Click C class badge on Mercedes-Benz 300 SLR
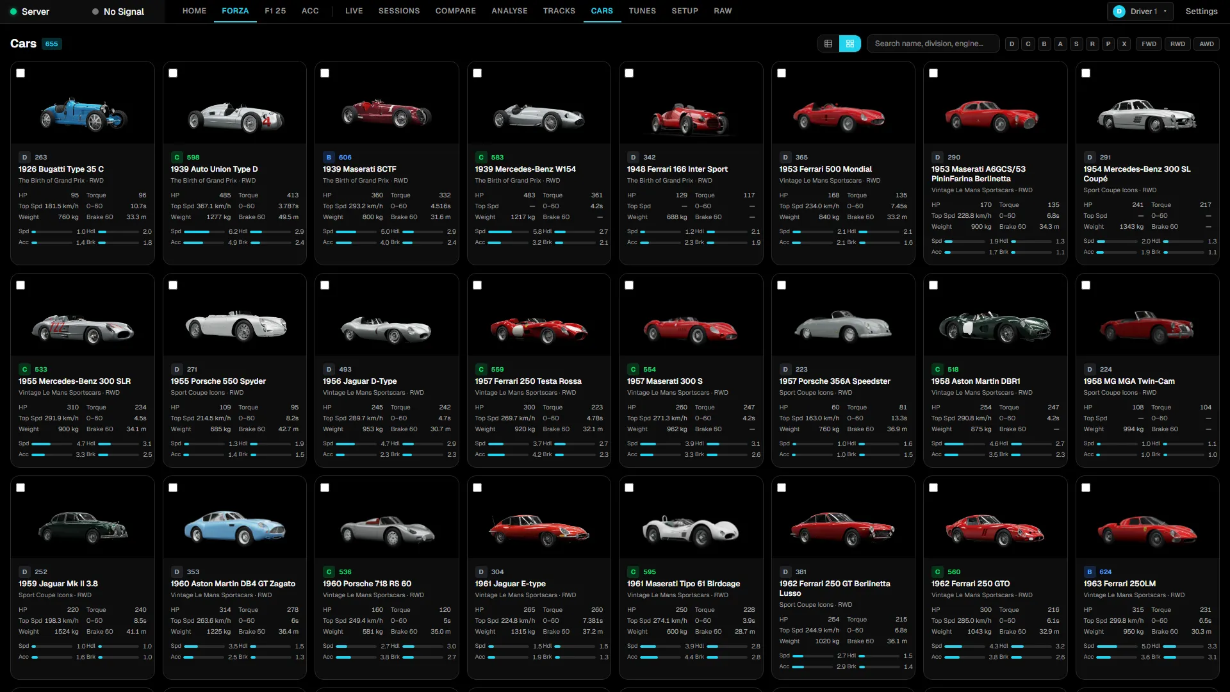This screenshot has width=1230, height=692. pos(24,369)
